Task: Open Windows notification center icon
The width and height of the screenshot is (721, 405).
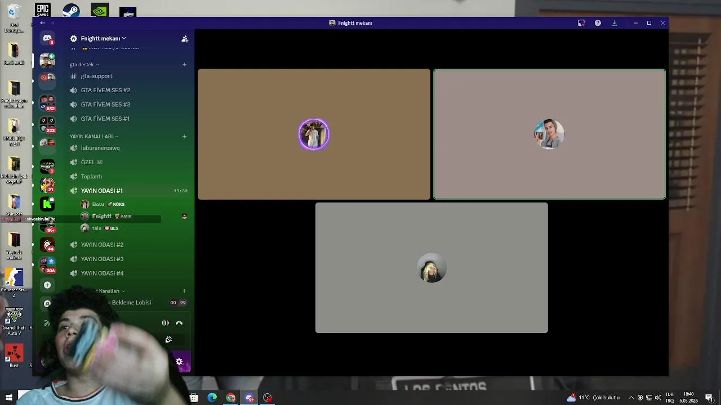Action: (x=709, y=398)
